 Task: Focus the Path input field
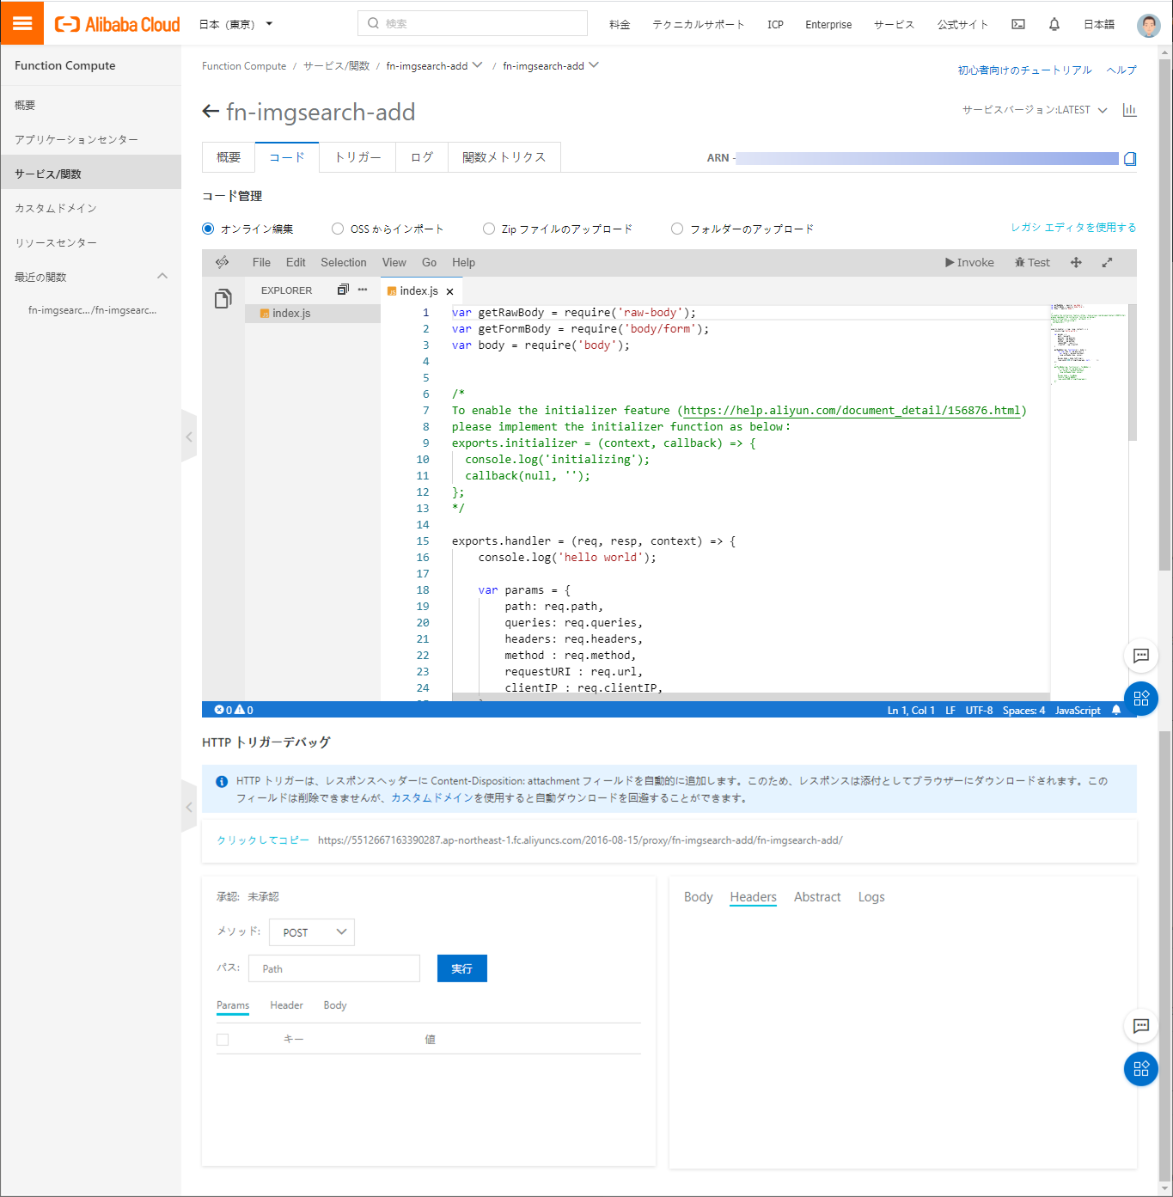[334, 968]
